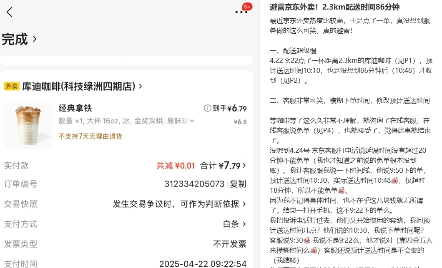Expand the product specification dropdown arrow

click(192, 121)
